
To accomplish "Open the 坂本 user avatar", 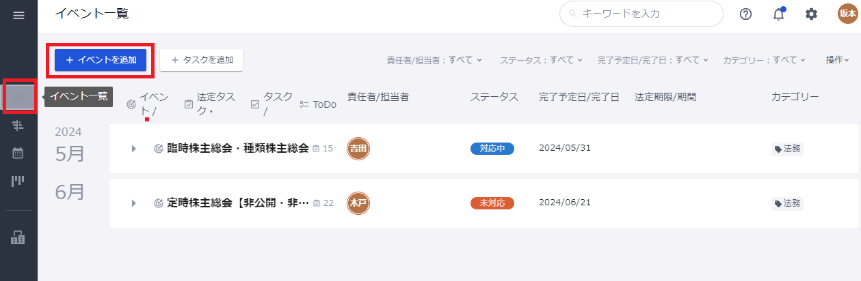I will click(847, 14).
